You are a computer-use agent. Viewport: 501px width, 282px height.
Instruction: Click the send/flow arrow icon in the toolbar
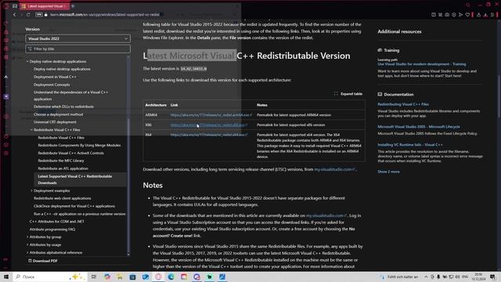[460, 15]
